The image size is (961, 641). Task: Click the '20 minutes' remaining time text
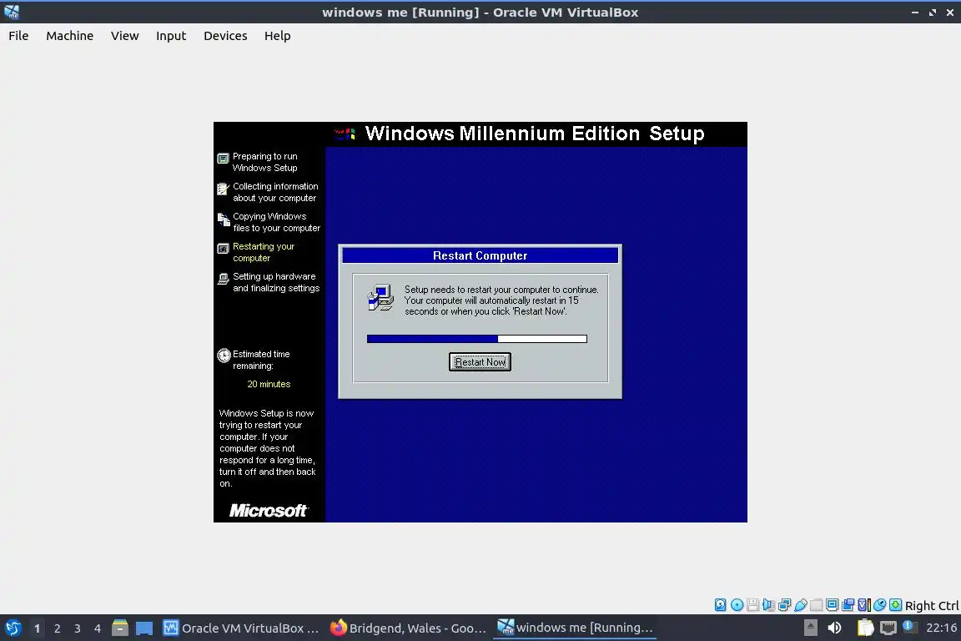click(x=269, y=384)
